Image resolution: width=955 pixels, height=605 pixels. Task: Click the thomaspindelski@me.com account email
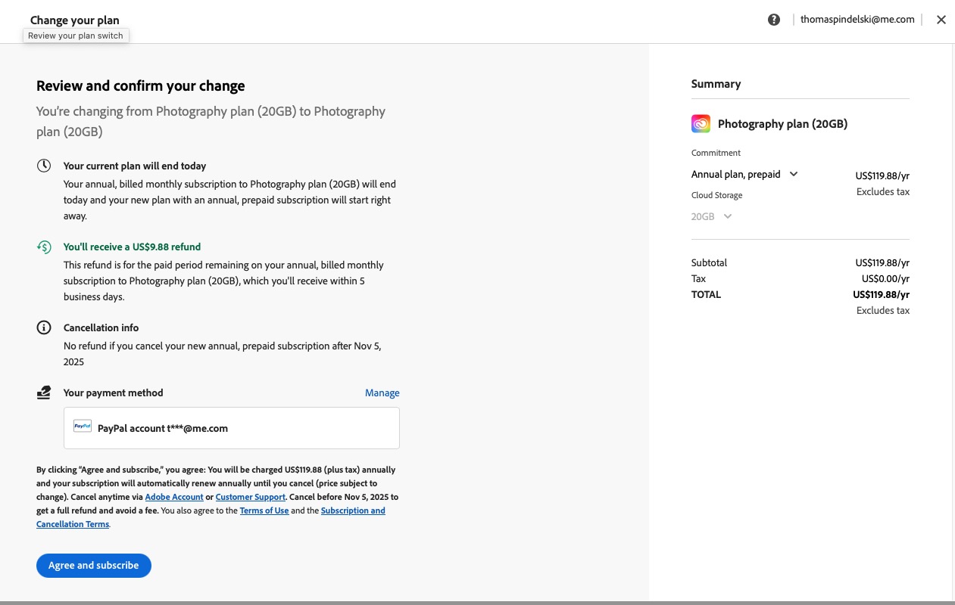coord(857,20)
